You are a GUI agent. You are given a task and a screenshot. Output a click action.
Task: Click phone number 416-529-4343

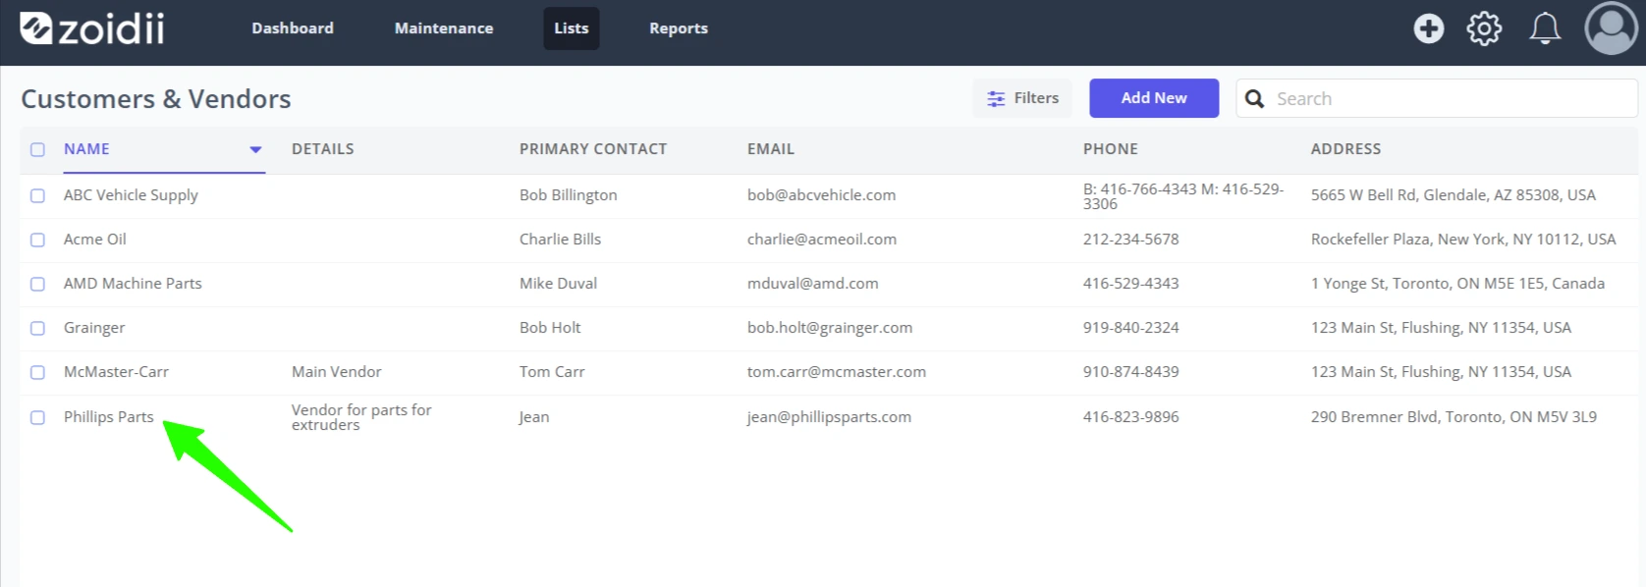1131,284
